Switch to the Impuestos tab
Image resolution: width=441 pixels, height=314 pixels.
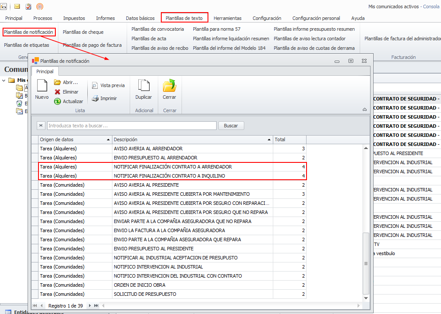pos(74,18)
